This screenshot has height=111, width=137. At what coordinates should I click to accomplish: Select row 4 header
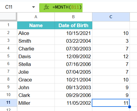(8, 48)
